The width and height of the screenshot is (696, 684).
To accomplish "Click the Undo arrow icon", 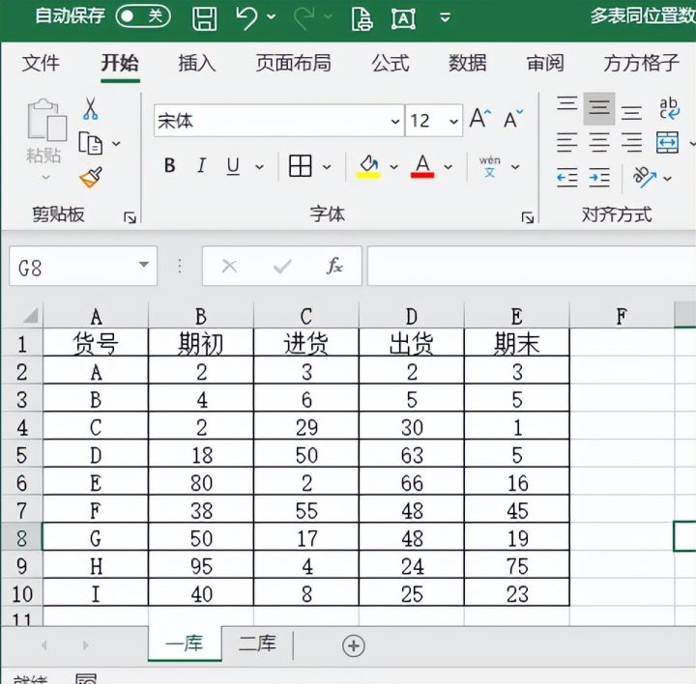I will point(246,18).
